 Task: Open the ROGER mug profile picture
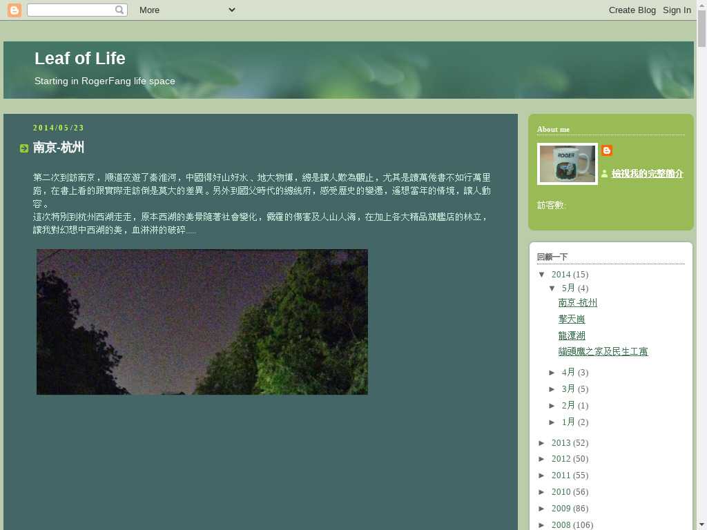567,164
